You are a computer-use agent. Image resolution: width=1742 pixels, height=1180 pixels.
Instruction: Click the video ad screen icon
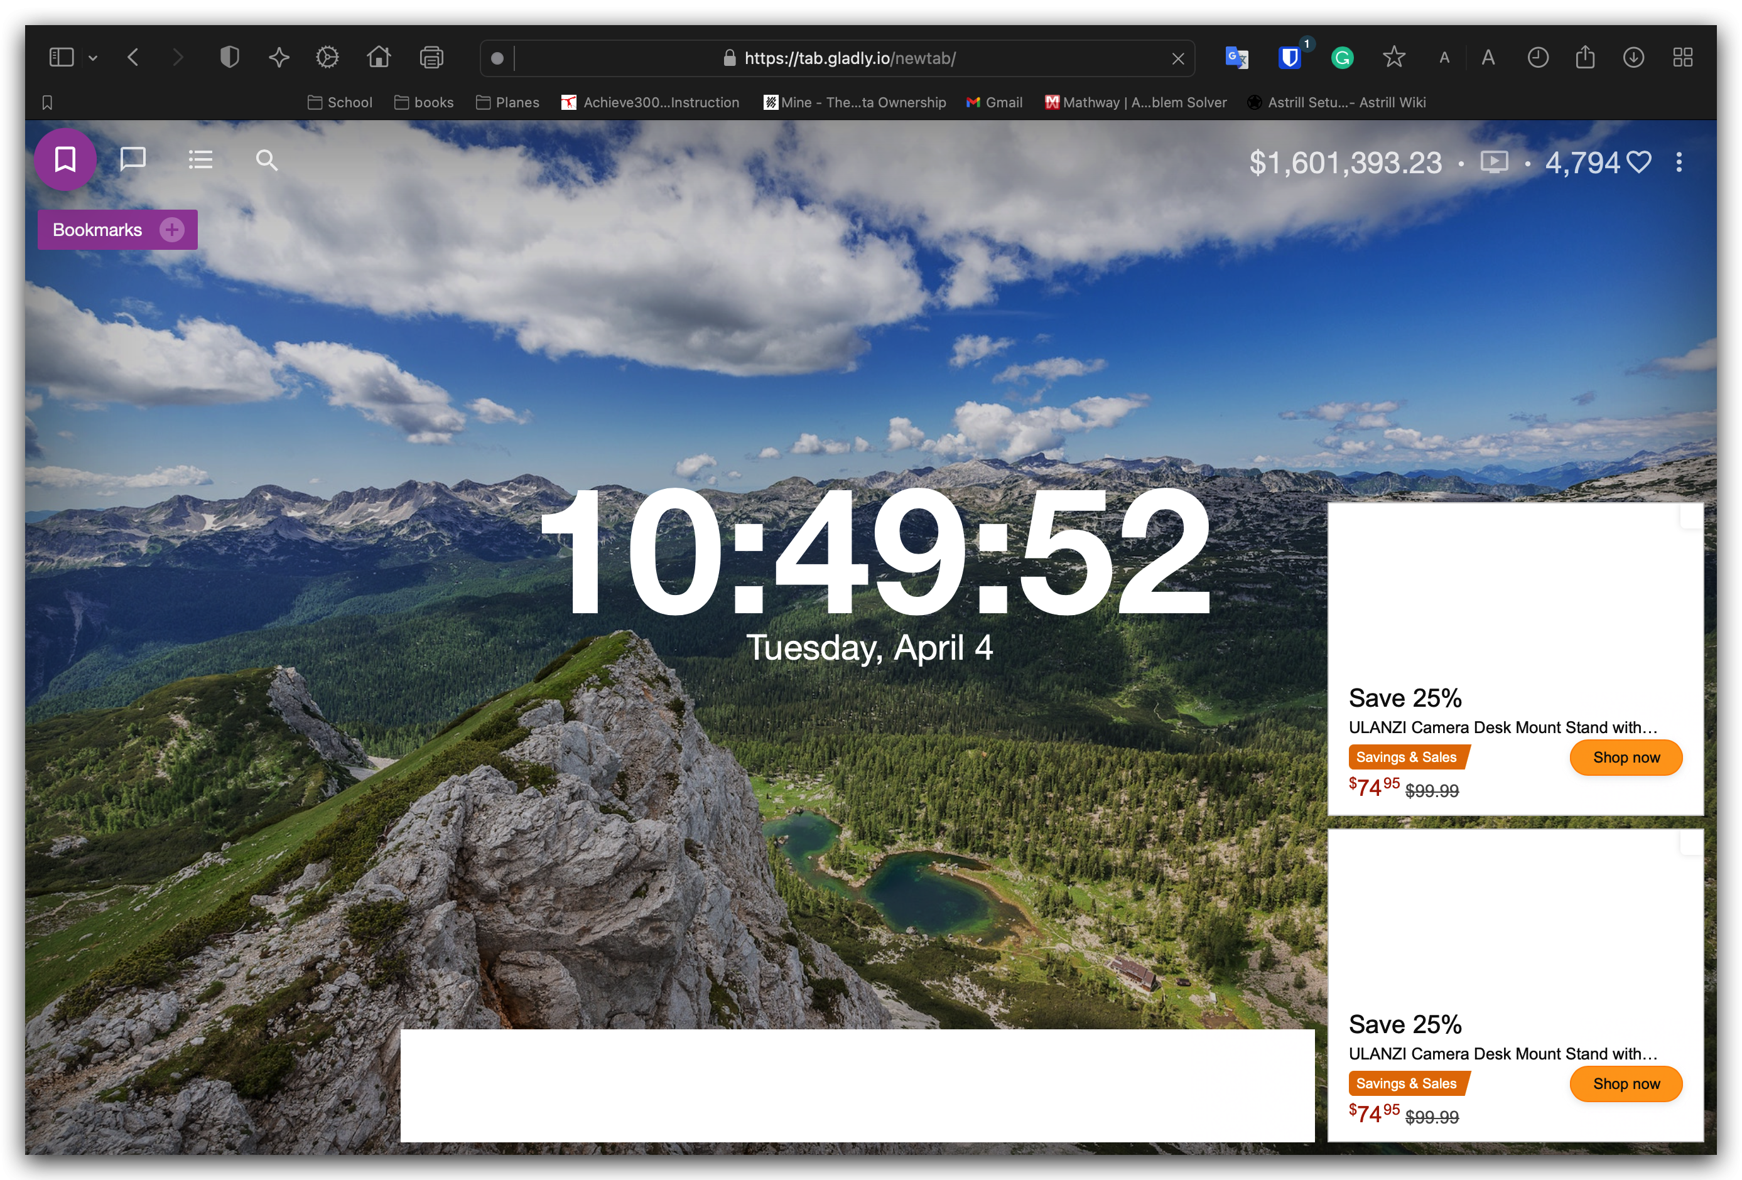(1493, 163)
